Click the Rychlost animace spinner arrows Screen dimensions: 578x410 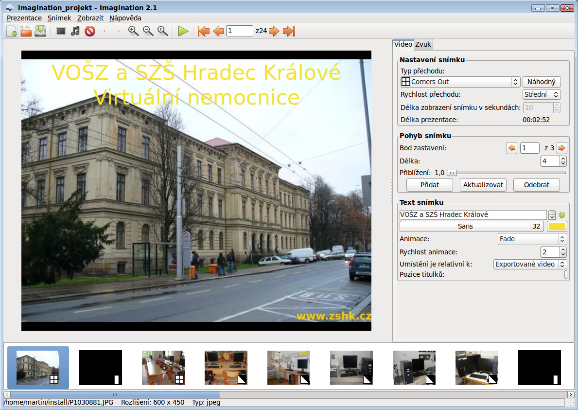pyautogui.click(x=563, y=252)
